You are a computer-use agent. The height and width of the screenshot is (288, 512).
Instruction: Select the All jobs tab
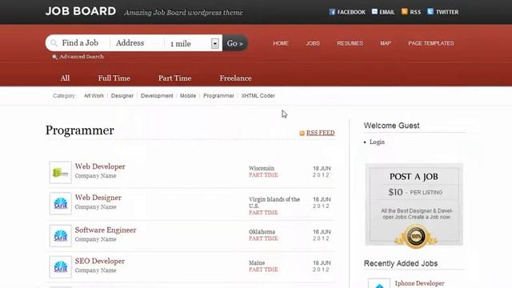(x=65, y=78)
